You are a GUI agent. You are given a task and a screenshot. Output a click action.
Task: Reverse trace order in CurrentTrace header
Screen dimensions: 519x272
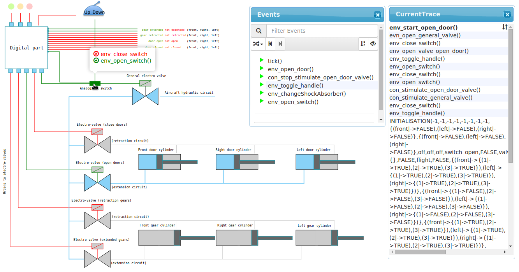(x=505, y=27)
